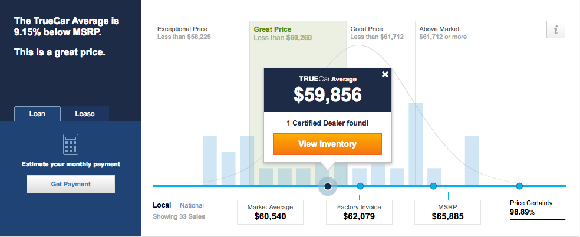Open the MSRP $65,885 box
The height and width of the screenshot is (237, 580).
coord(447,212)
